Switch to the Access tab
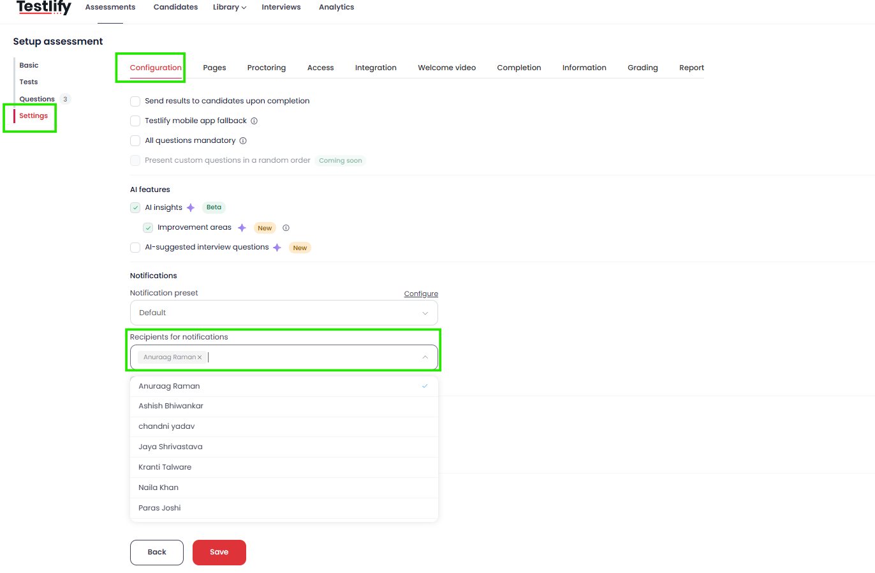The width and height of the screenshot is (875, 573). coord(320,68)
